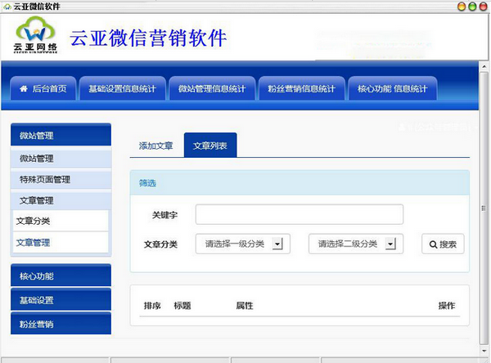Open the blue 文章管理 sidebar link
The image size is (491, 363).
coord(61,243)
